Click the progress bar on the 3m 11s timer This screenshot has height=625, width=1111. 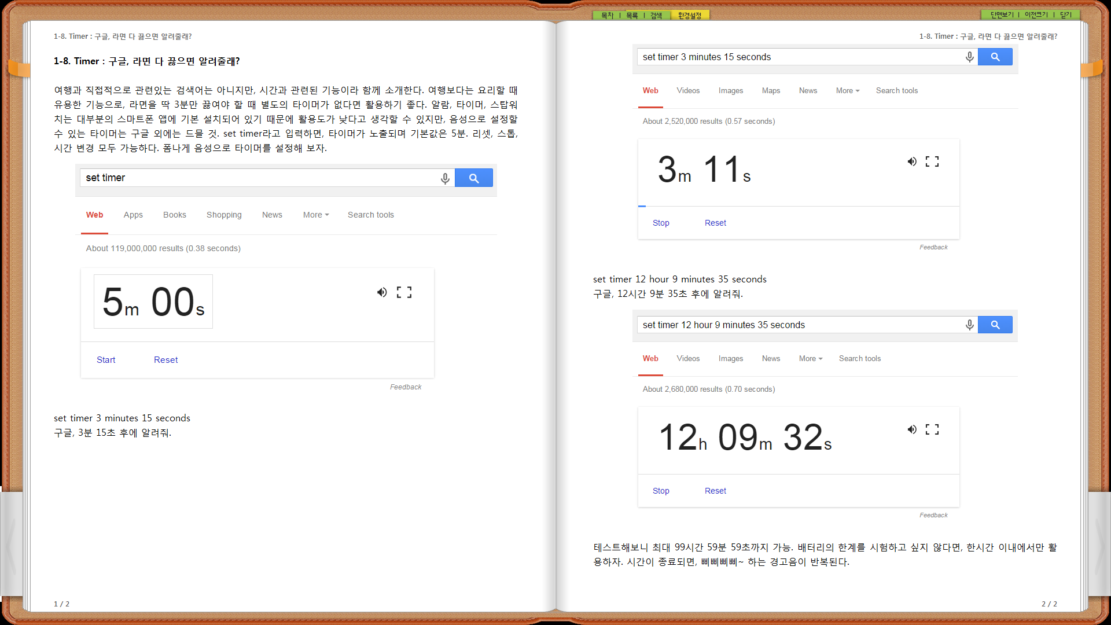coord(799,206)
